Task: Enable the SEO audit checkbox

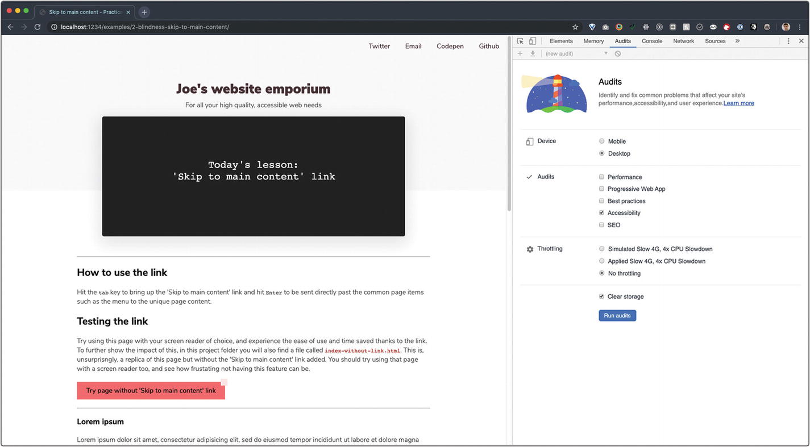Action: coord(601,225)
